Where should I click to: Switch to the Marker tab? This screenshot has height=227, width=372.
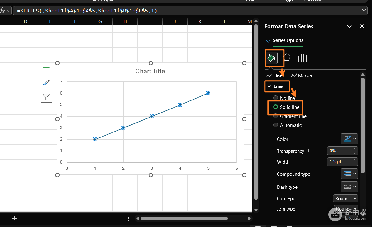[302, 76]
